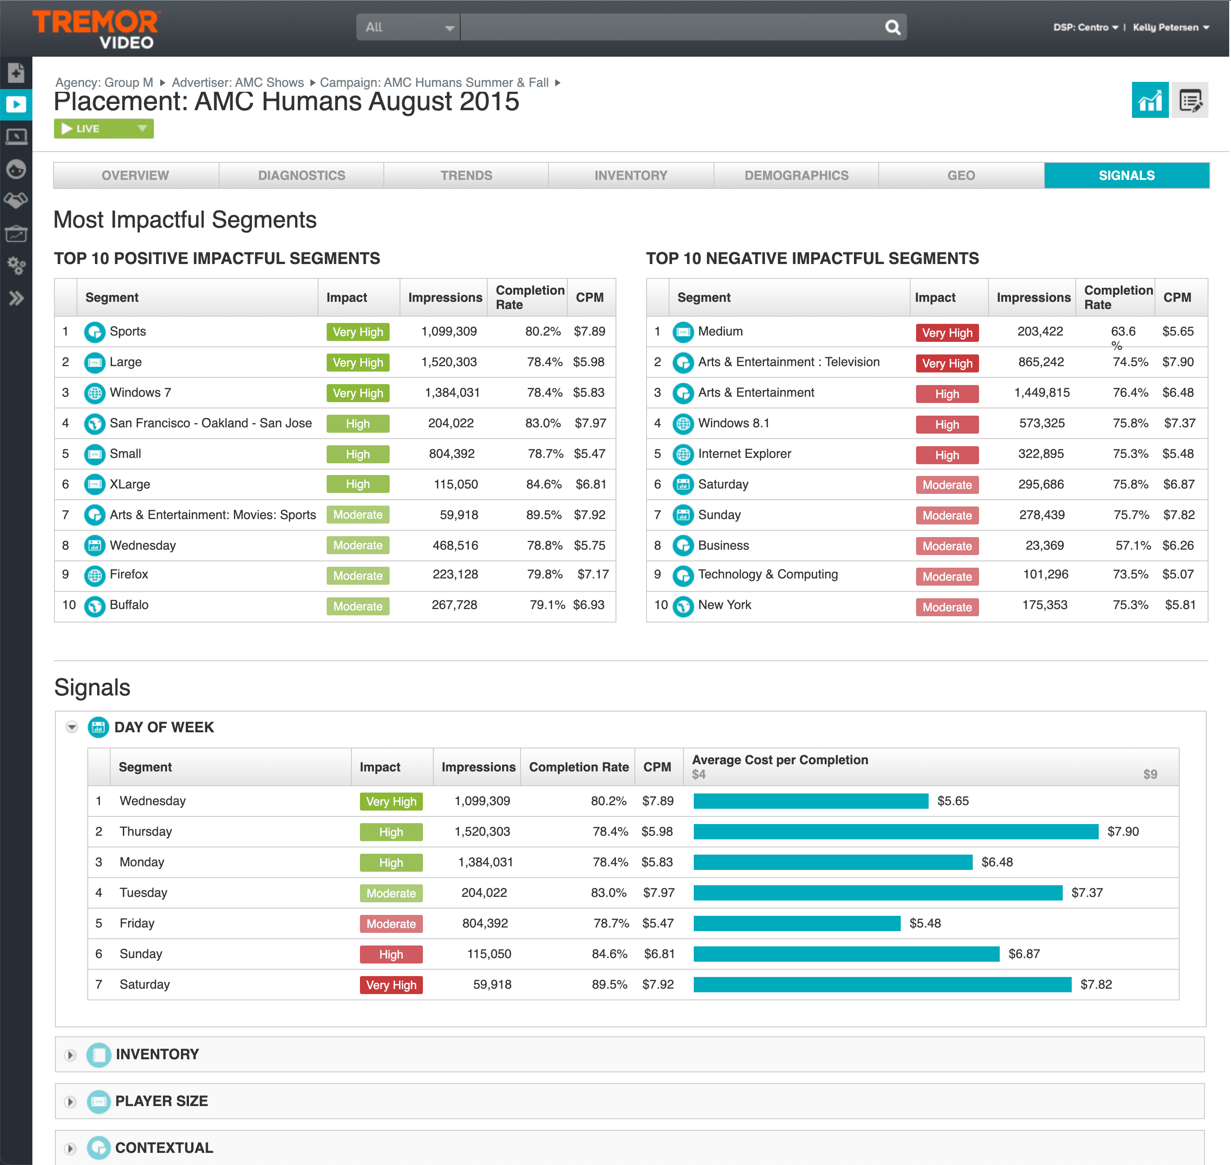This screenshot has width=1231, height=1165.
Task: Click the XLarge segment name
Action: pos(130,484)
